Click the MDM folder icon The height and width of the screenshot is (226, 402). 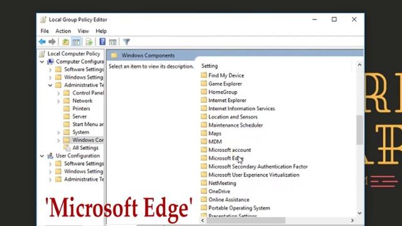[x=204, y=141]
